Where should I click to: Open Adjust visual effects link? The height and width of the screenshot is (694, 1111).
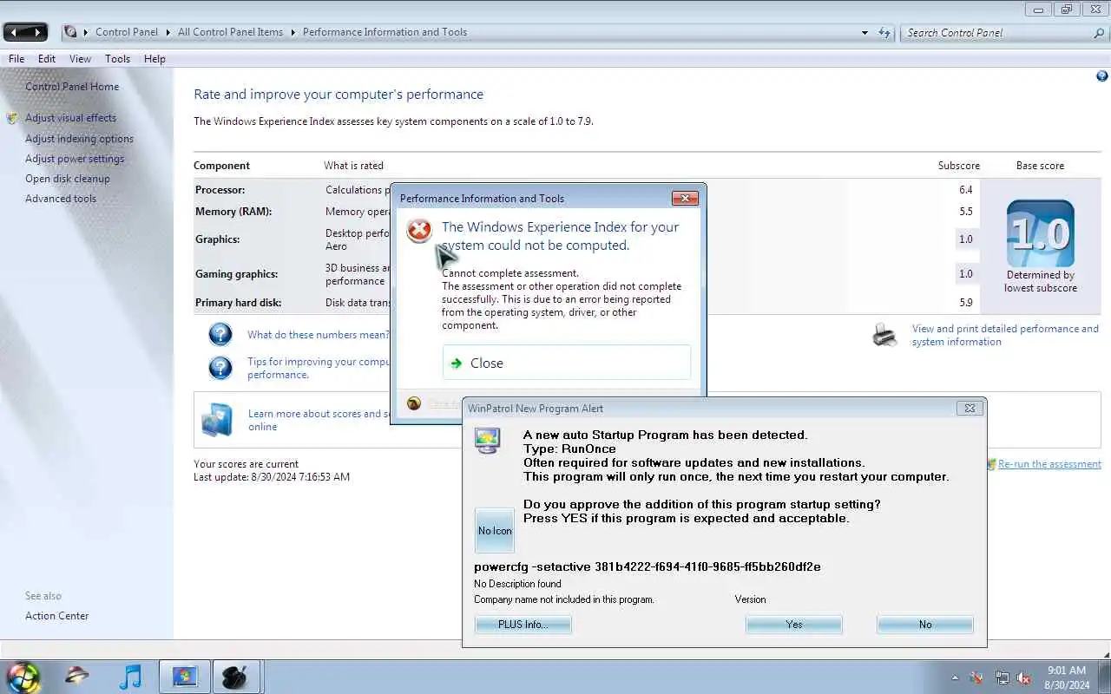70,118
